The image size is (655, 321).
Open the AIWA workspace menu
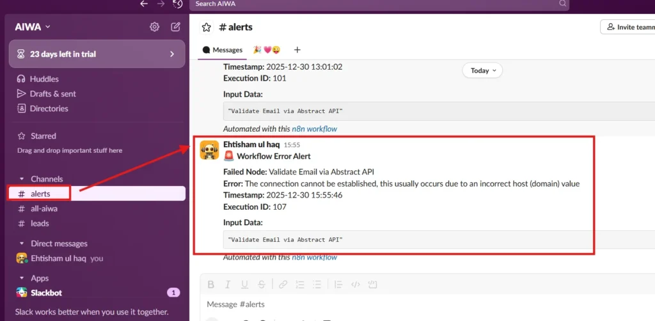pyautogui.click(x=33, y=27)
